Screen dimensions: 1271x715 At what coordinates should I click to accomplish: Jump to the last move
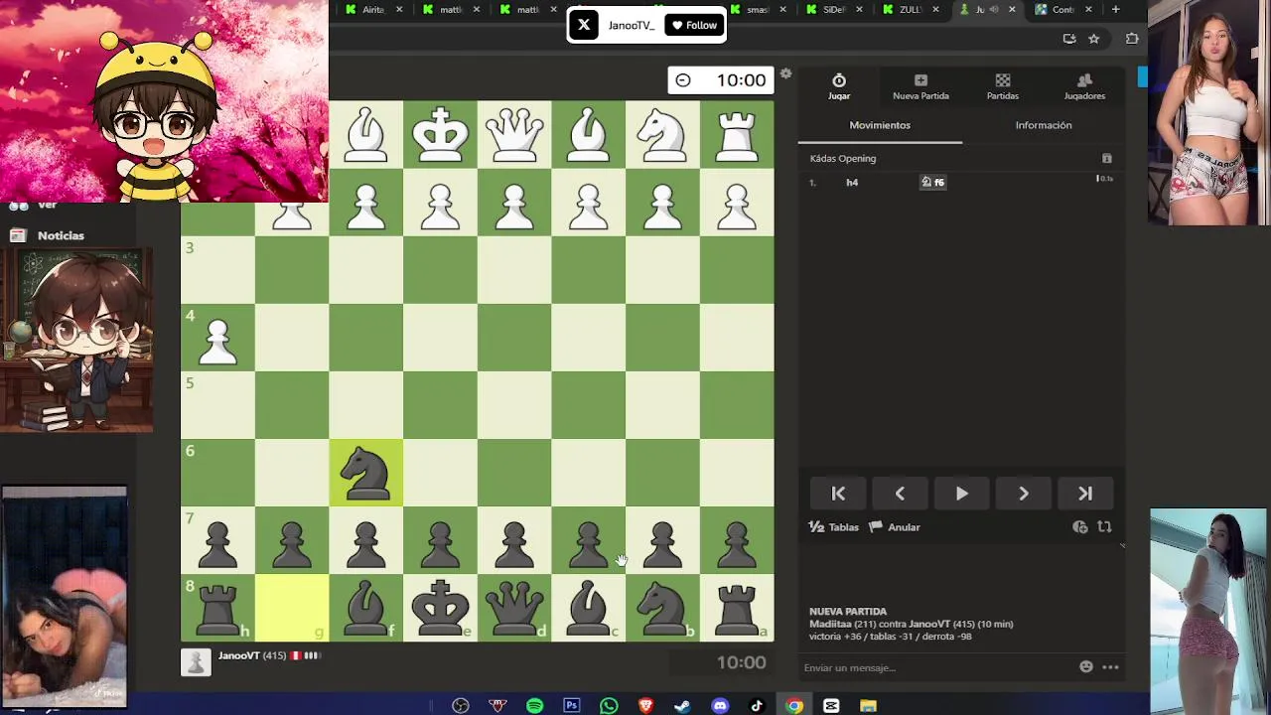coord(1085,494)
